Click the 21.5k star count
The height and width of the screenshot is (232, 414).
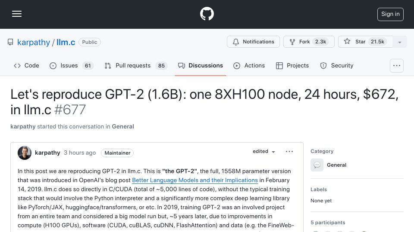[x=377, y=42]
